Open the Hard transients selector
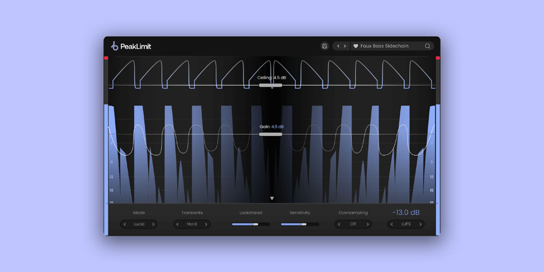Image resolution: width=544 pixels, height=272 pixels. click(192, 224)
